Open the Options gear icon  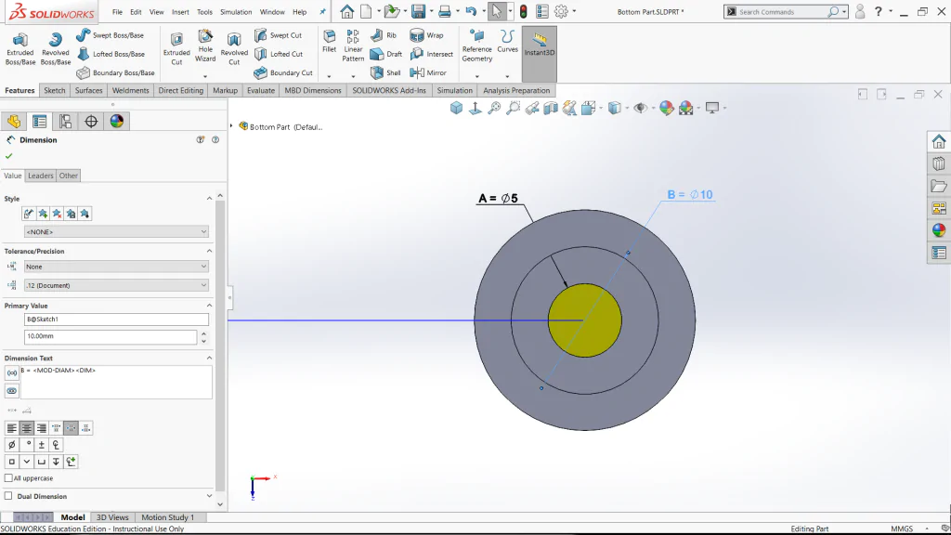(561, 11)
